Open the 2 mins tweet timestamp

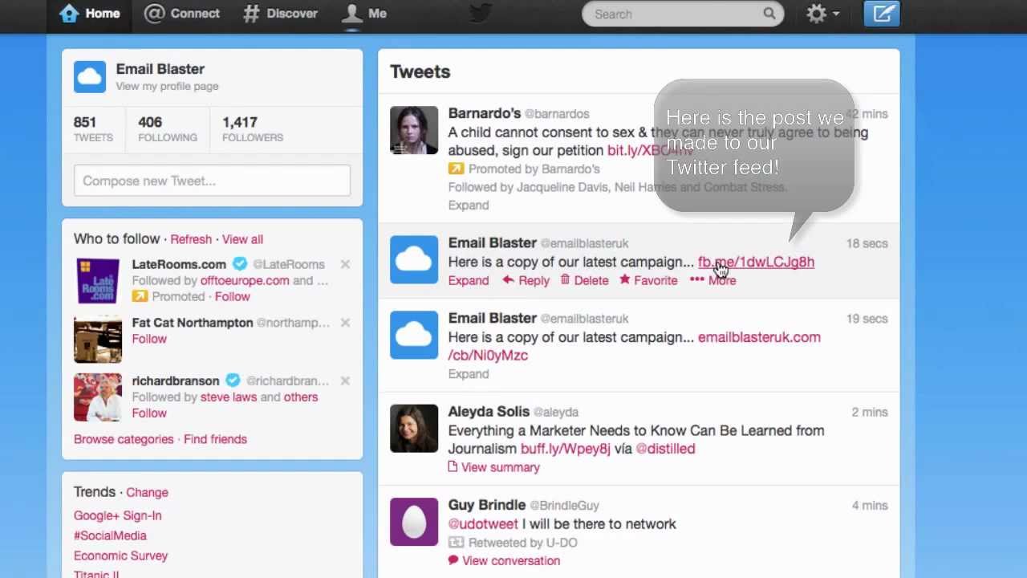[870, 412]
